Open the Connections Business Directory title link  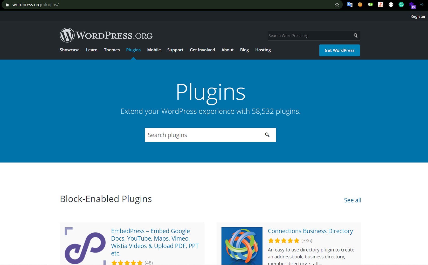310,231
